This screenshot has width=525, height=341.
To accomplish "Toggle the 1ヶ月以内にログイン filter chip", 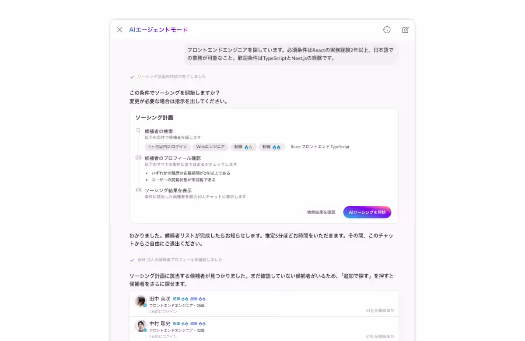I will pos(168,147).
